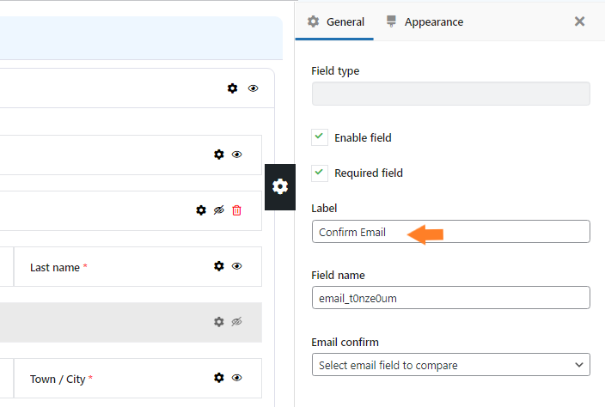Click gear icon in the greyed disabled row
The height and width of the screenshot is (407, 605).
(219, 322)
